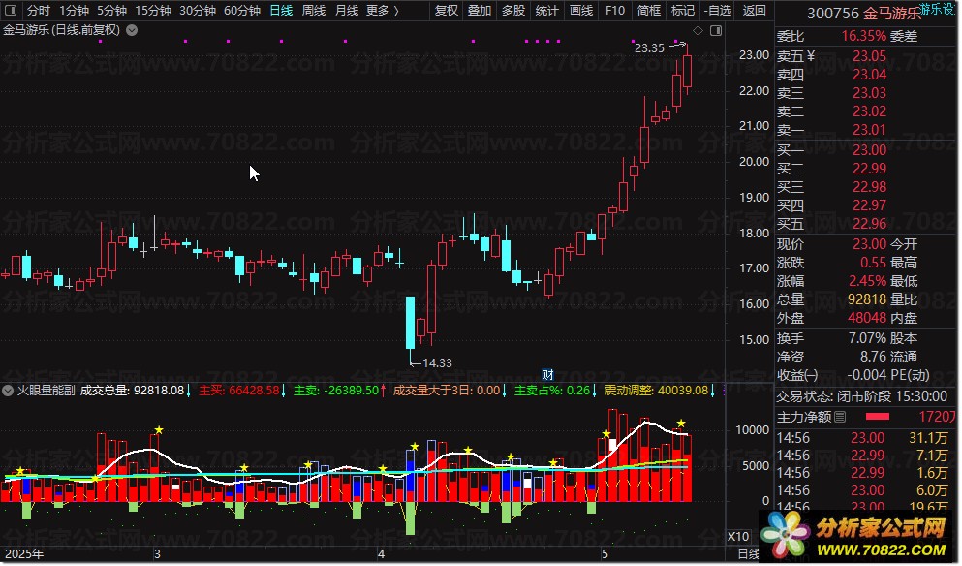Toggle the right side panel icon

716,31
